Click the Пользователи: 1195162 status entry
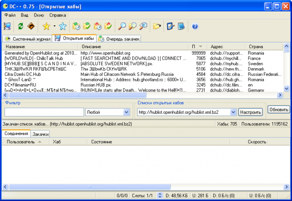Image resolution: width=292 pixels, height=201 pixels. click(265, 124)
